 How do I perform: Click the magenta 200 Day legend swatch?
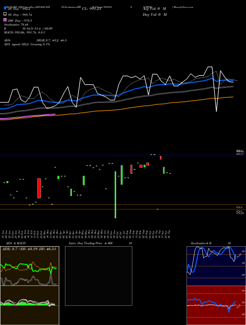[5, 20]
